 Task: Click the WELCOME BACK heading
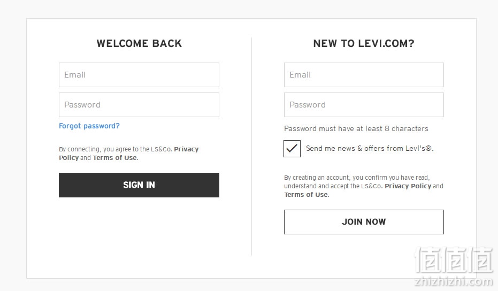(139, 43)
